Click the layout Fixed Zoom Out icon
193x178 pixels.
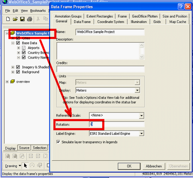tap(38, 156)
